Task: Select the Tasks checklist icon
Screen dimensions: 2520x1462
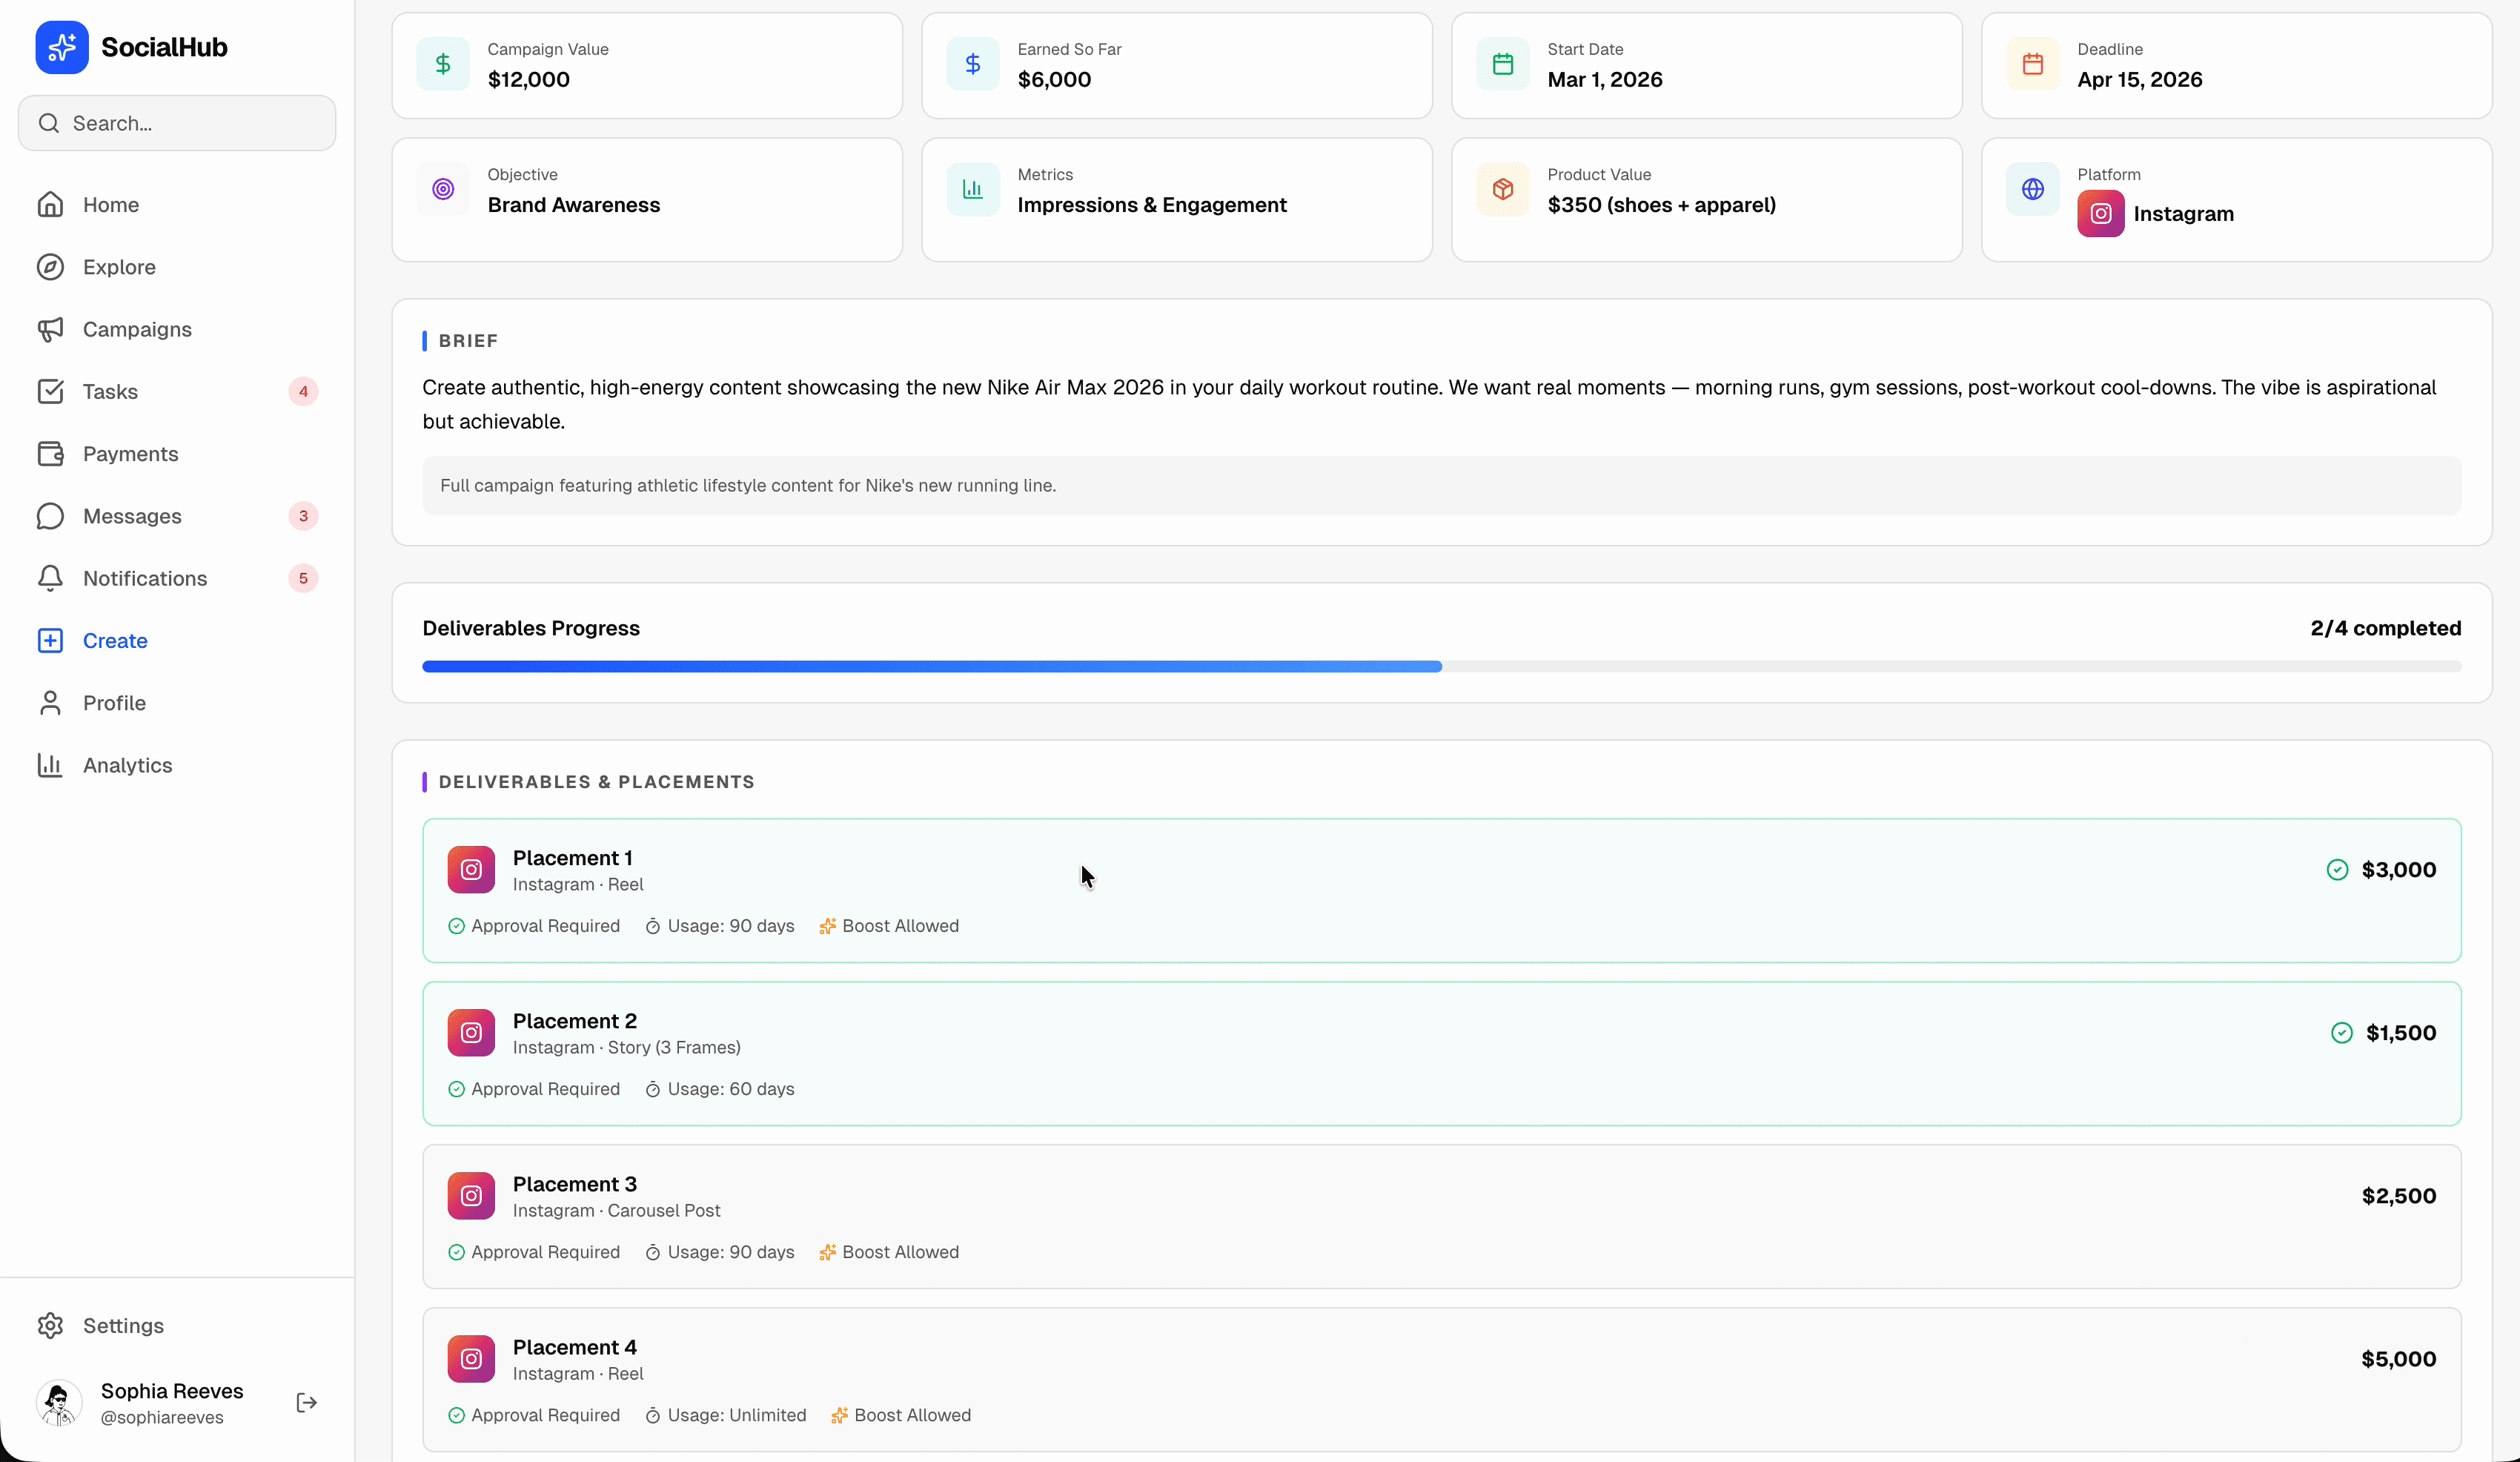Action: pyautogui.click(x=51, y=391)
